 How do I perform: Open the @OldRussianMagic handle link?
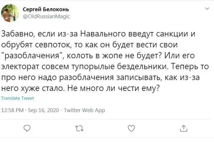tap(46, 17)
